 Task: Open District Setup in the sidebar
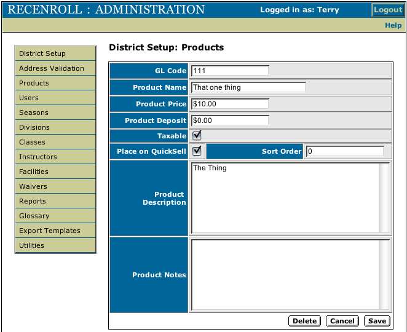point(55,53)
